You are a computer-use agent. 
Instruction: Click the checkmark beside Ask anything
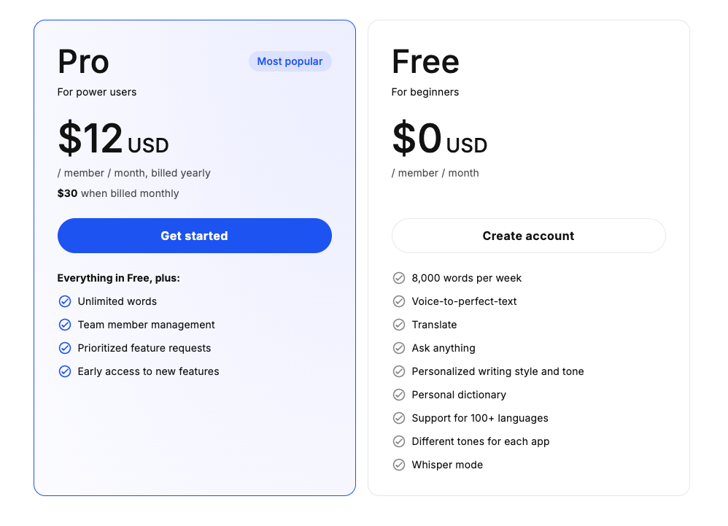399,348
